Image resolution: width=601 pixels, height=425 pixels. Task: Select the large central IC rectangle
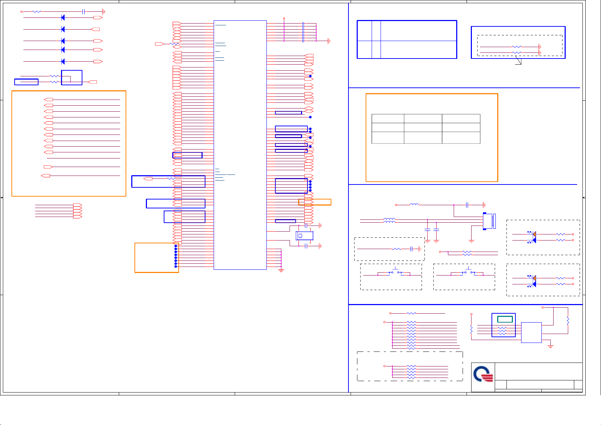click(x=240, y=145)
